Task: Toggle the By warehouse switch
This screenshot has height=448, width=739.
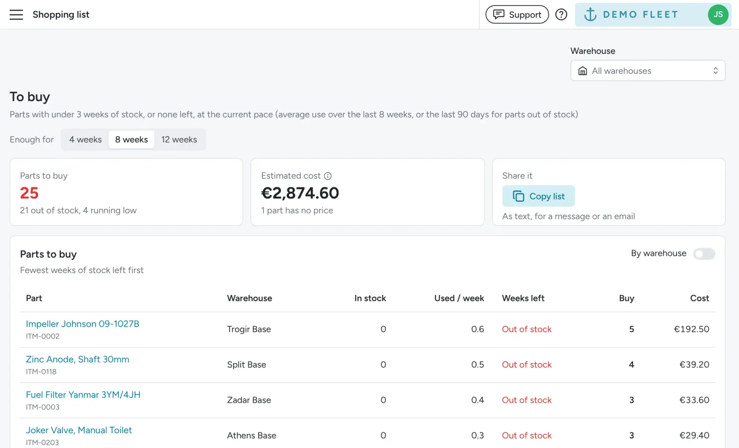Action: point(704,254)
